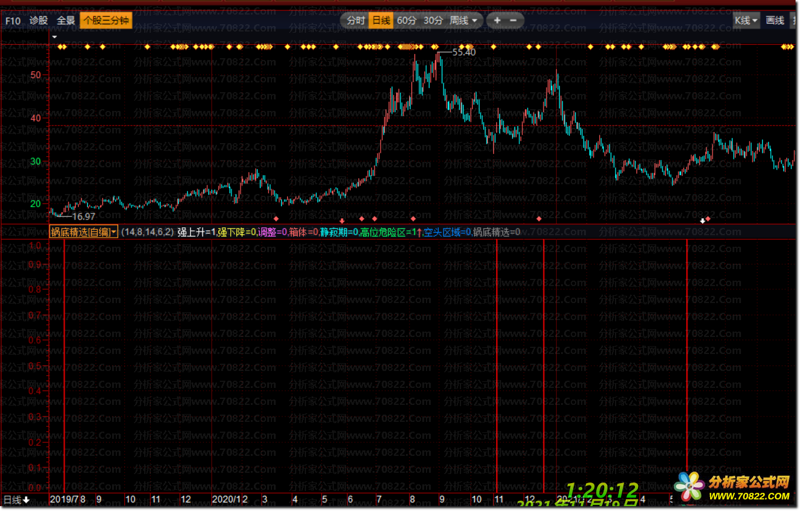Open the 日线 period selector at bottom-left
This screenshot has height=511, width=801.
click(17, 500)
